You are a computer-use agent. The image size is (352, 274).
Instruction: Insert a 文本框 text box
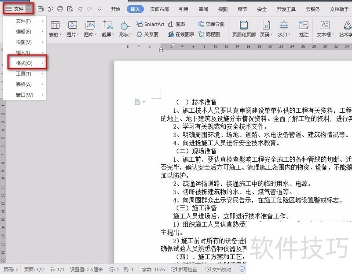325,29
